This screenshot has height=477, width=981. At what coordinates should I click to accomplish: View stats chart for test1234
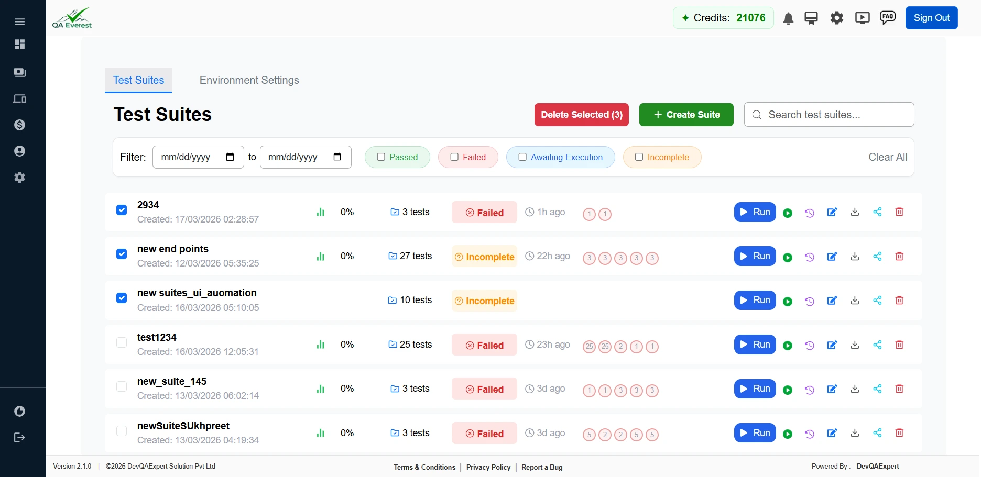click(x=321, y=345)
